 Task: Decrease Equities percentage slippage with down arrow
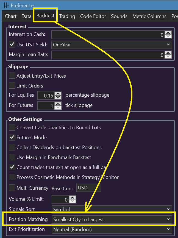[58, 97]
